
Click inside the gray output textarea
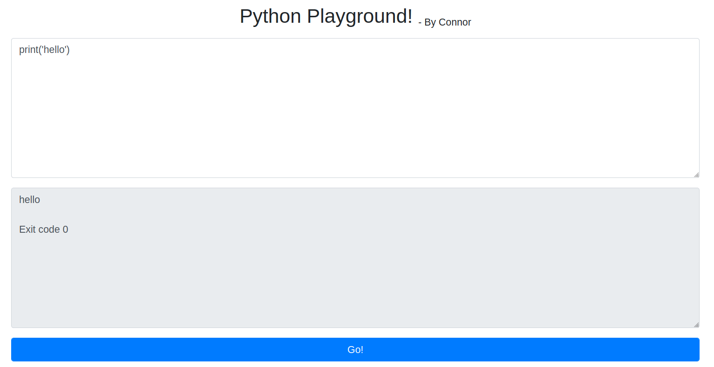point(355,258)
